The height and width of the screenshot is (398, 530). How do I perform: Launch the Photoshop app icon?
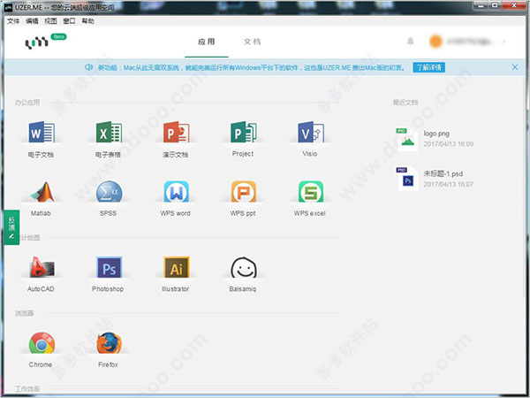pos(109,267)
